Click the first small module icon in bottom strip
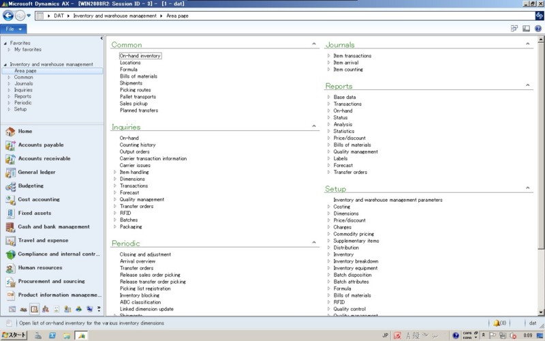545x341 pixels. pyautogui.click(x=12, y=309)
